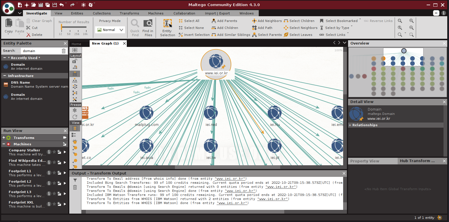Favorite the Company Stalker machine star
The image size is (449, 222).
point(54,152)
